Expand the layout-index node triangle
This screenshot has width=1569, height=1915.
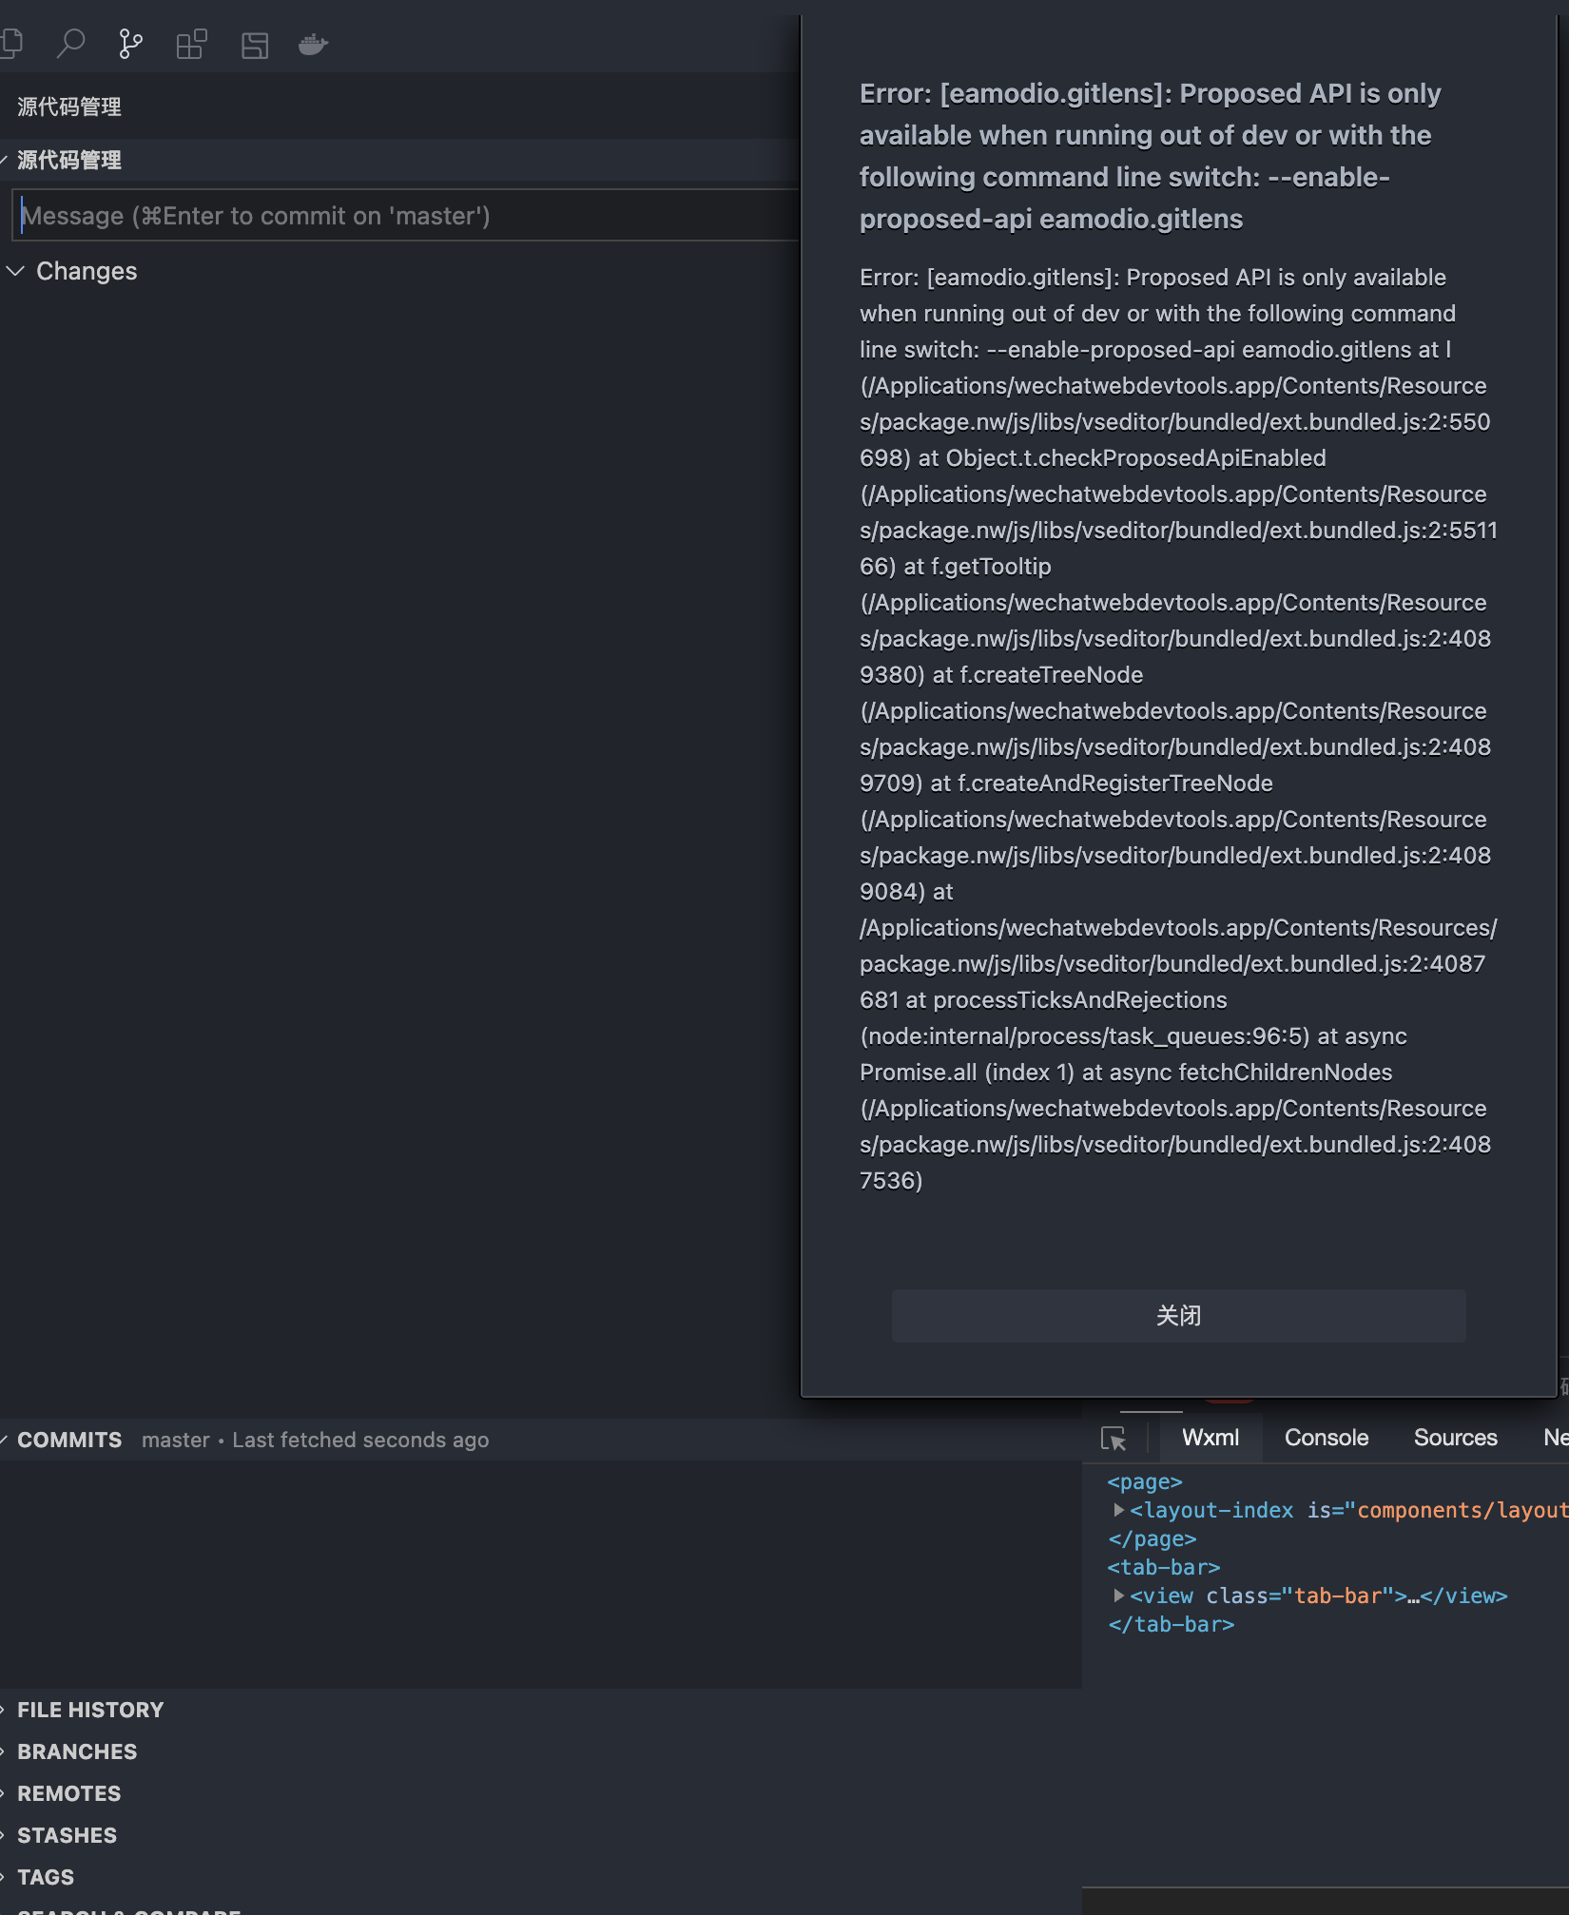(1119, 1510)
